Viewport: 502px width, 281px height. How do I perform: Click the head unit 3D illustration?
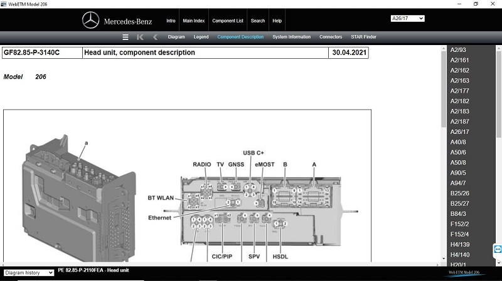(79, 198)
